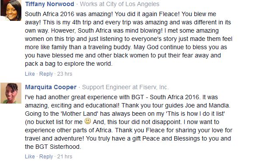Reply to Marquita Cooper's comment
Screen dimensions: 262x161
tap(46, 157)
